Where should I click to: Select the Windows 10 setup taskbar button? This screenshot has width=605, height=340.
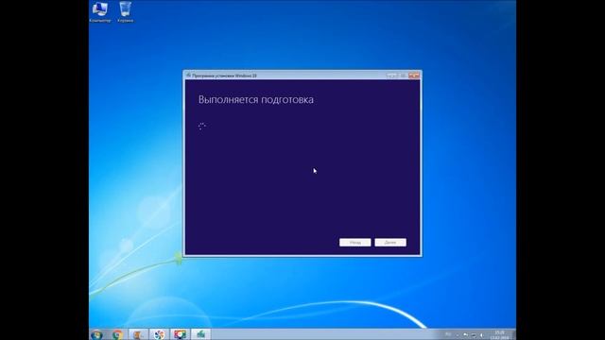[200, 334]
